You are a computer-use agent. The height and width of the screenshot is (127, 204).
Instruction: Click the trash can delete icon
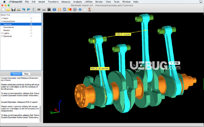(34, 9)
